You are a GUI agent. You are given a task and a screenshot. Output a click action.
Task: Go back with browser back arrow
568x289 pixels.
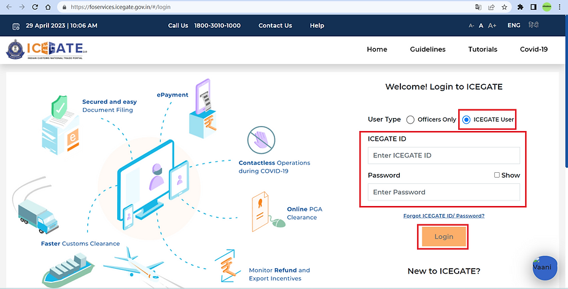tap(9, 7)
